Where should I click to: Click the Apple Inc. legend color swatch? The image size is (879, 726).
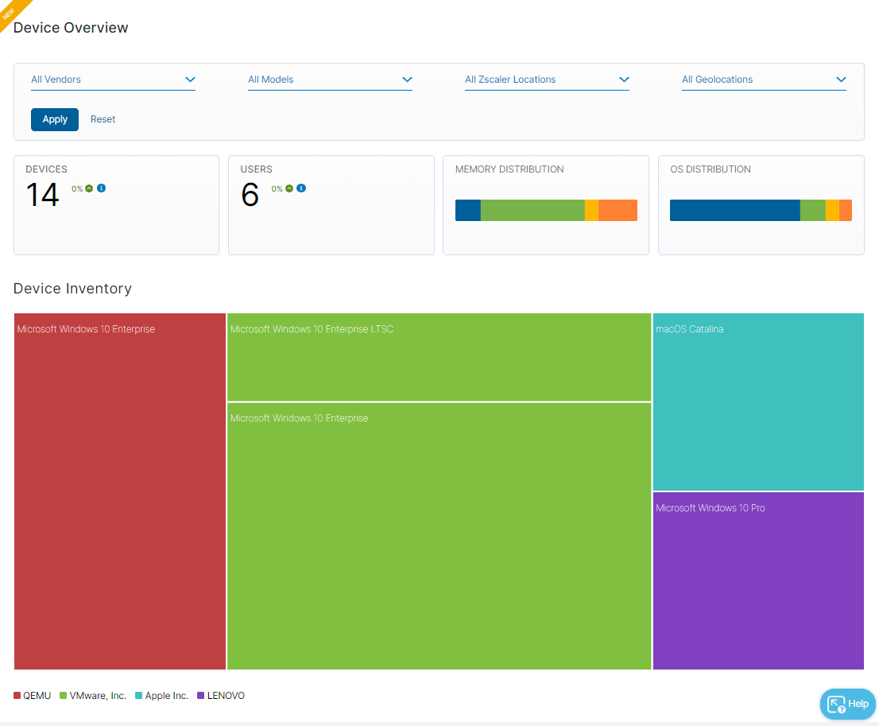[x=137, y=695]
